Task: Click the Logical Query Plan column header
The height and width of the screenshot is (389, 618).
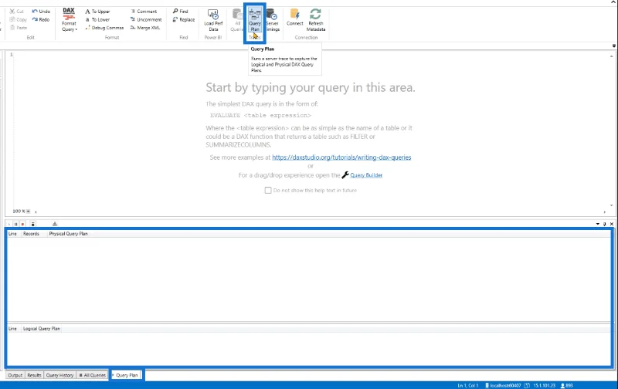Action: 42,329
